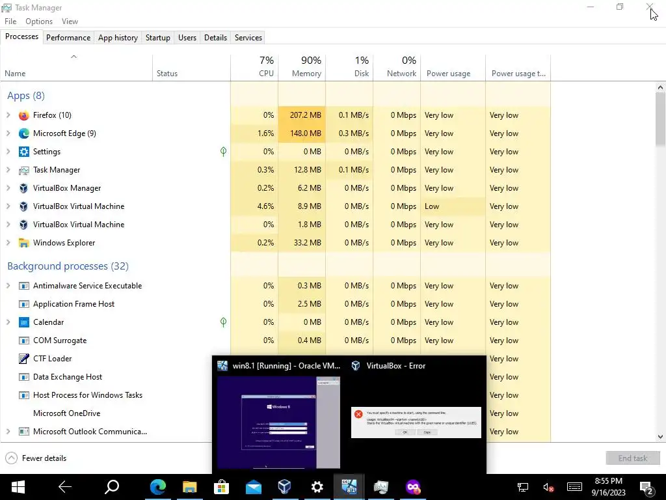Sort by the Power usage column header
The width and height of the screenshot is (666, 500).
[453, 67]
